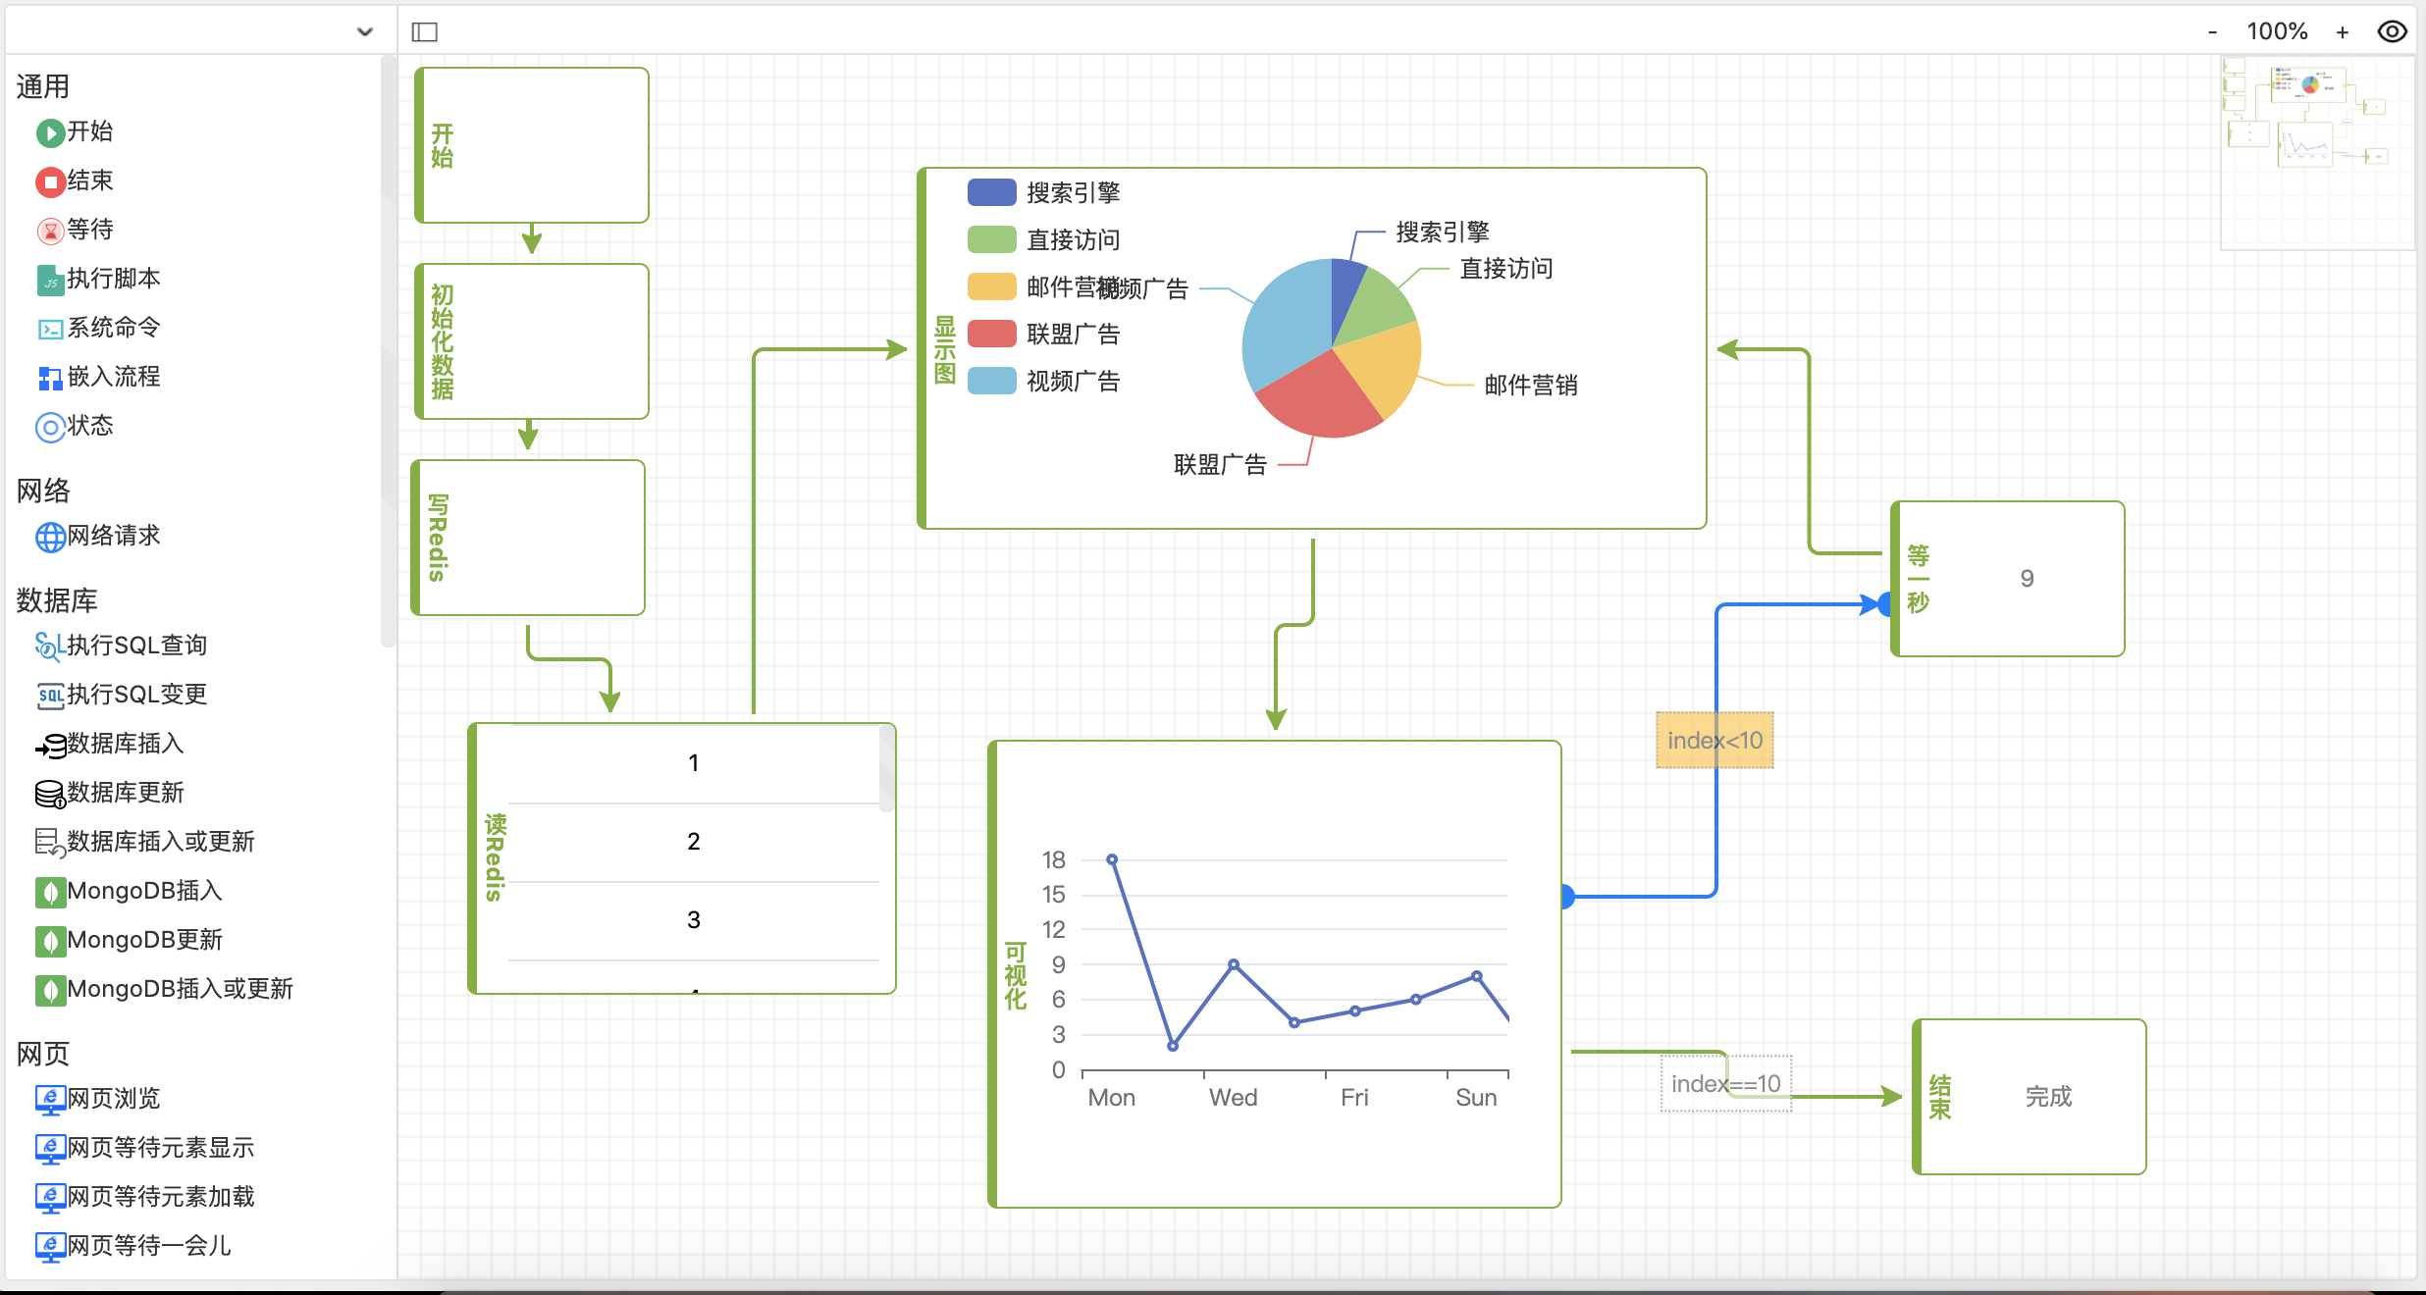
Task: Toggle the sidebar panel collapse icon
Action: [424, 32]
